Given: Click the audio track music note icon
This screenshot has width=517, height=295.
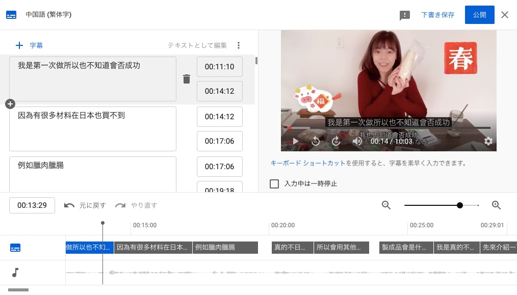Looking at the screenshot, I should click(15, 273).
